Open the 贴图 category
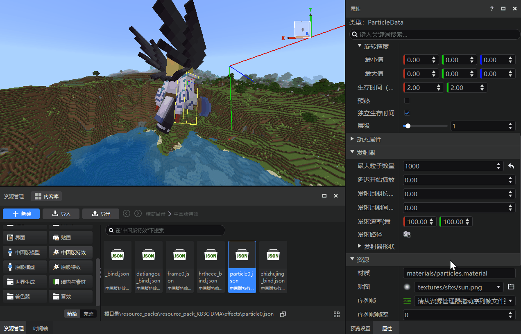This screenshot has width=521, height=334. pos(70,238)
